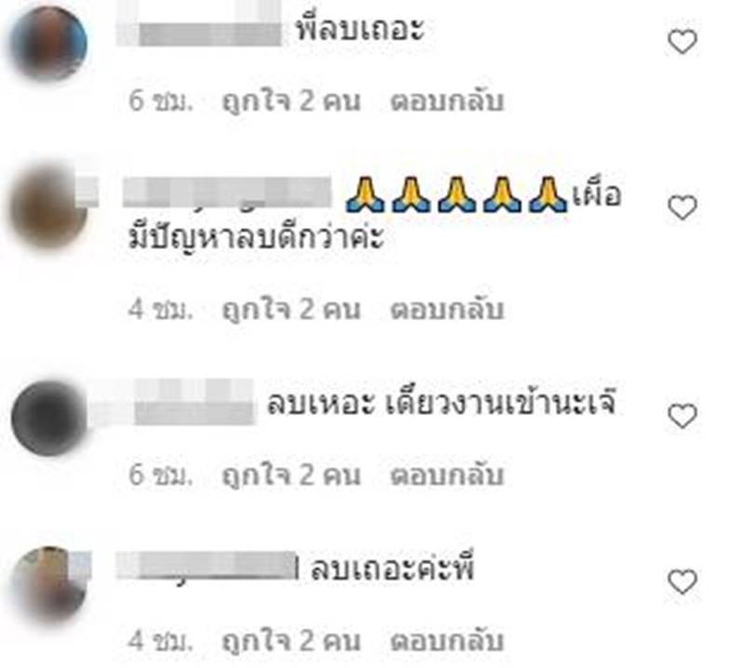This screenshot has width=745, height=668.
Task: Open 'ถูกใจ 2 คน' beneath 'ลบเถอะค่ะพี่'
Action: point(291,640)
